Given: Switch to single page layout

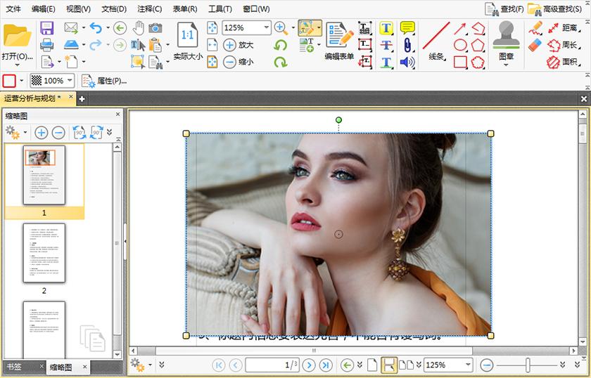Looking at the screenshot, I should pyautogui.click(x=372, y=365).
